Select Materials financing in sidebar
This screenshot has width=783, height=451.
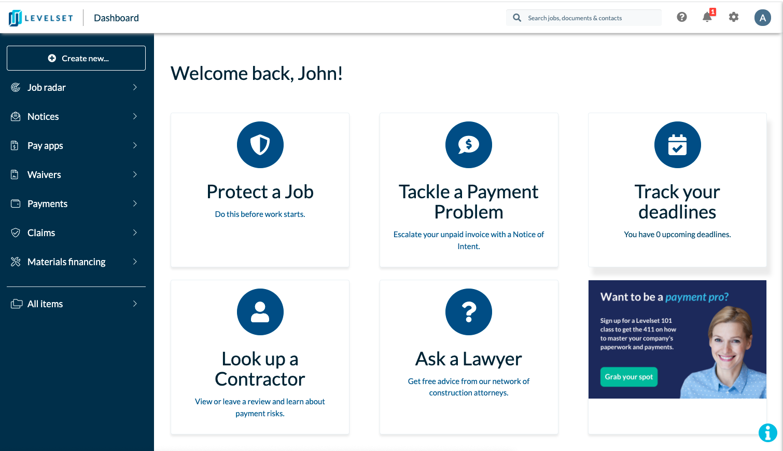coord(66,262)
